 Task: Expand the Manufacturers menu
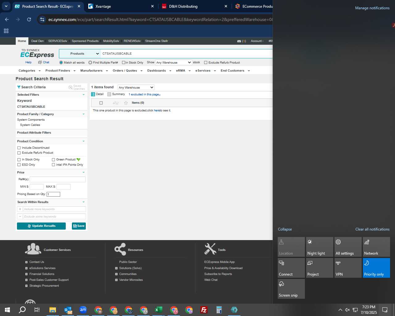(x=94, y=71)
